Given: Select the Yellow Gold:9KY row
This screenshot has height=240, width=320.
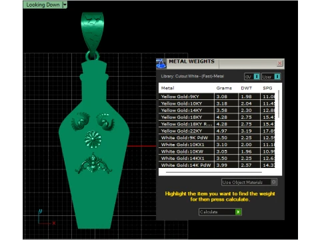Looking at the screenshot, I should [x=217, y=97].
